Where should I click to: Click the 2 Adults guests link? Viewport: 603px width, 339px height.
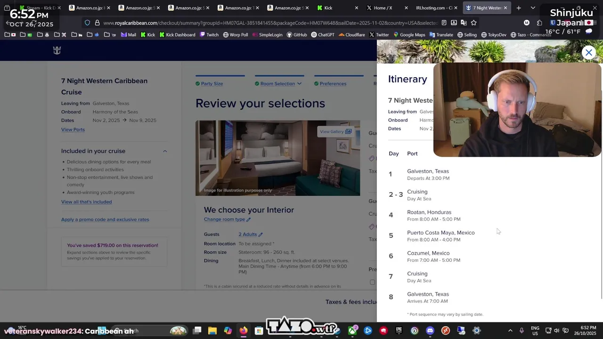(247, 234)
